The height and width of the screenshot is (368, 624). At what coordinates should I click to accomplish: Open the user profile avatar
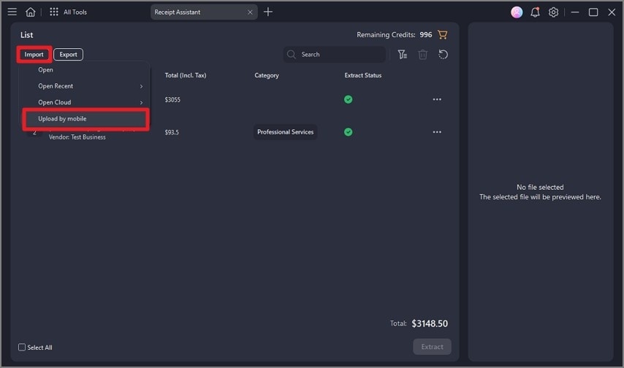[517, 12]
